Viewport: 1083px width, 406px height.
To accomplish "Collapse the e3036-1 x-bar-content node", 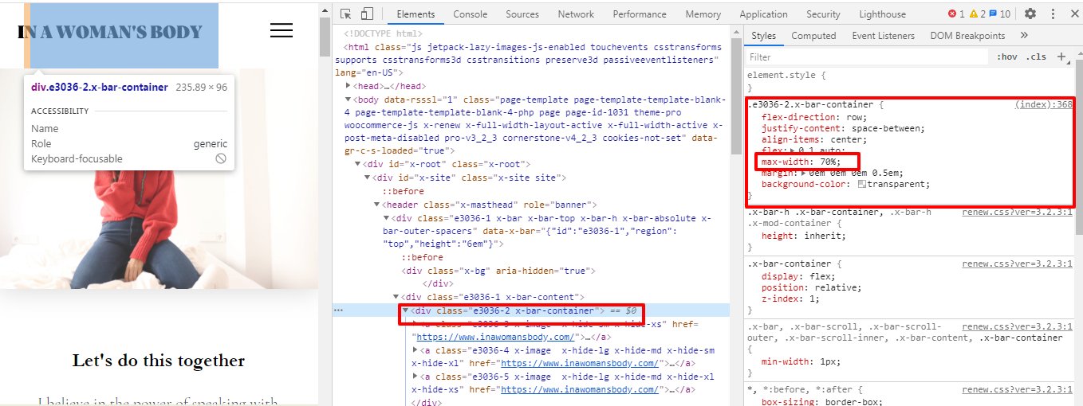I will (396, 297).
